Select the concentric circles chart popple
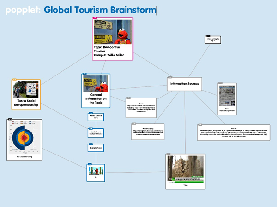The height and width of the screenshot is (207, 277). (x=25, y=139)
